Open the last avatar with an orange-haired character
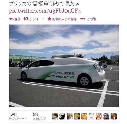The height and width of the screenshot is (124, 127). click(x=114, y=116)
